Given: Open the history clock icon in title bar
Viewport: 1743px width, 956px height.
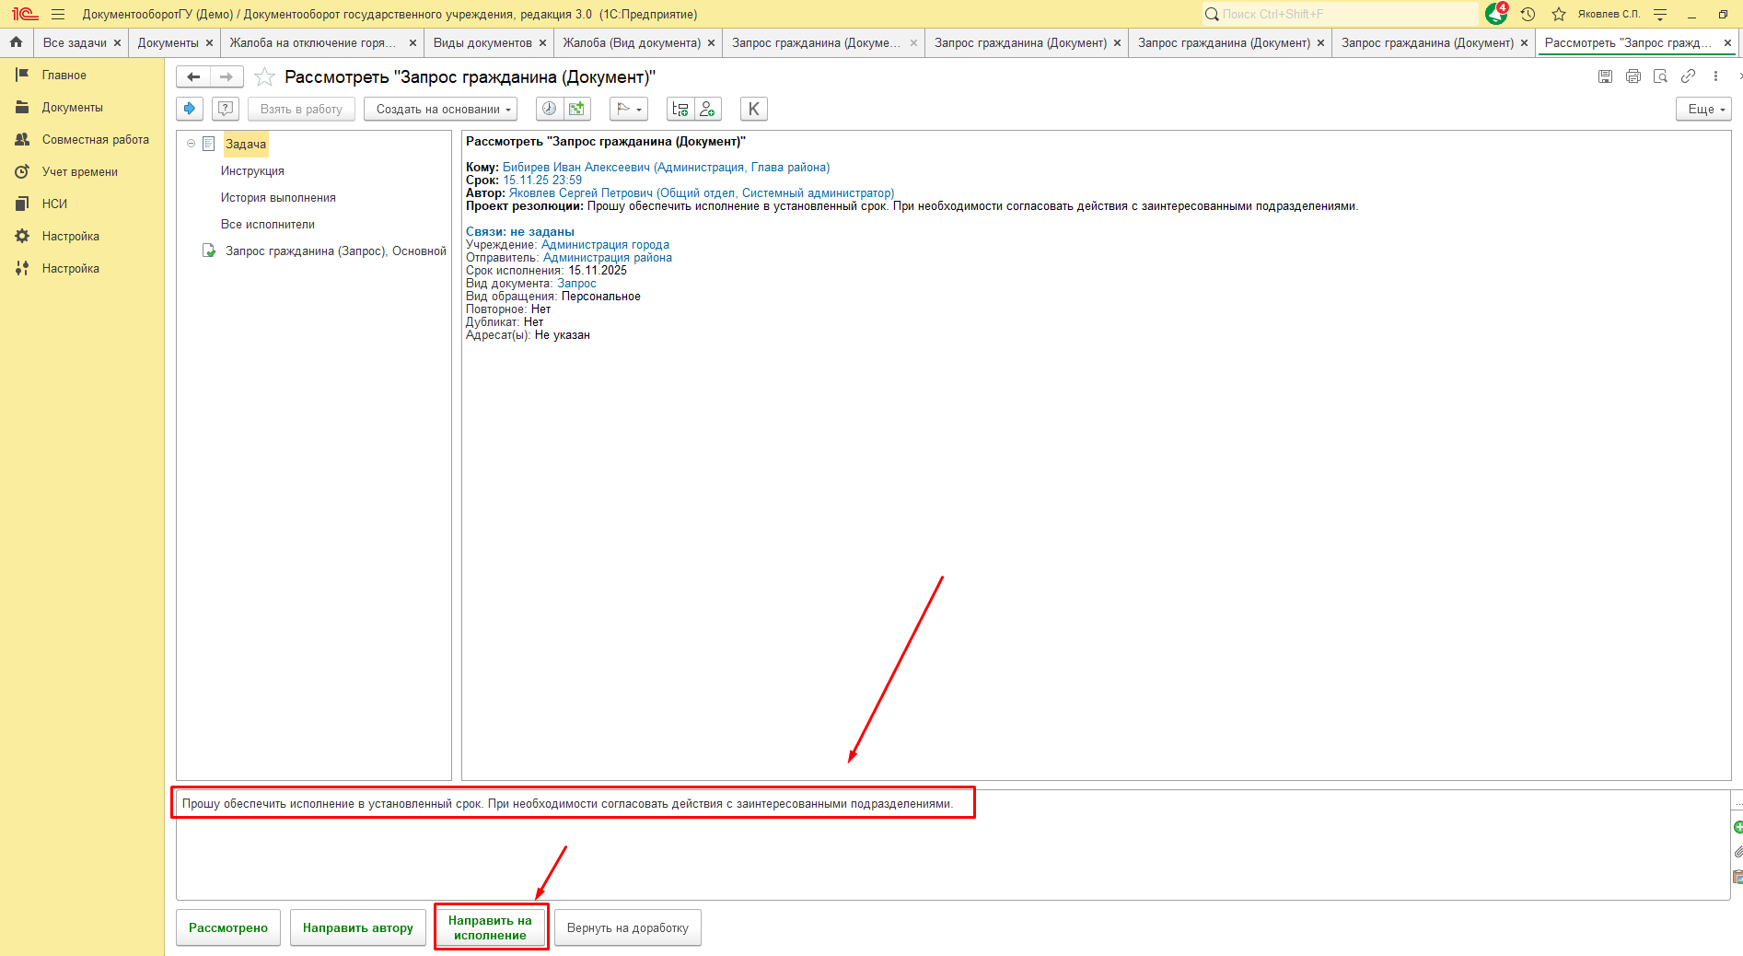Looking at the screenshot, I should [x=1528, y=14].
